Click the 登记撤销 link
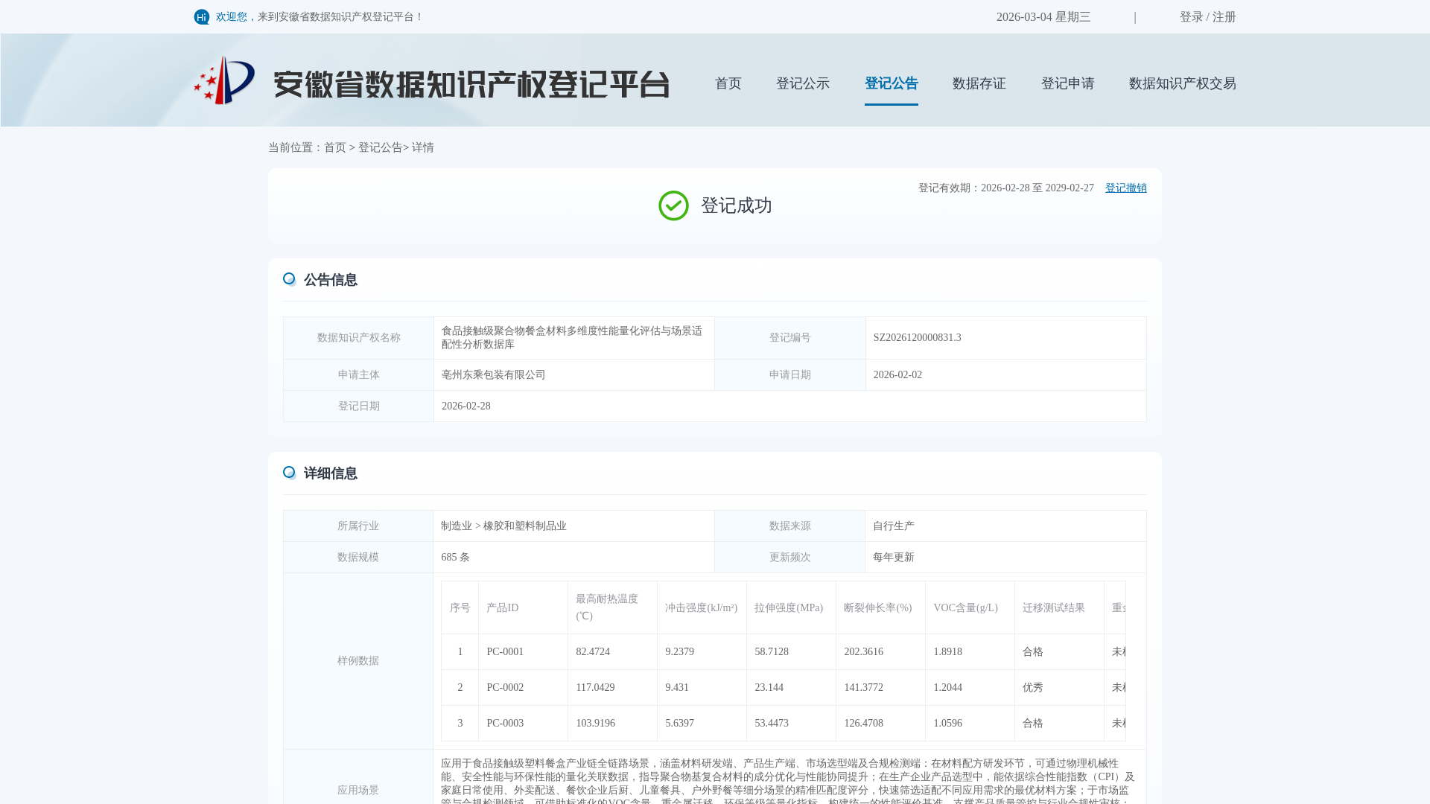 coord(1125,188)
